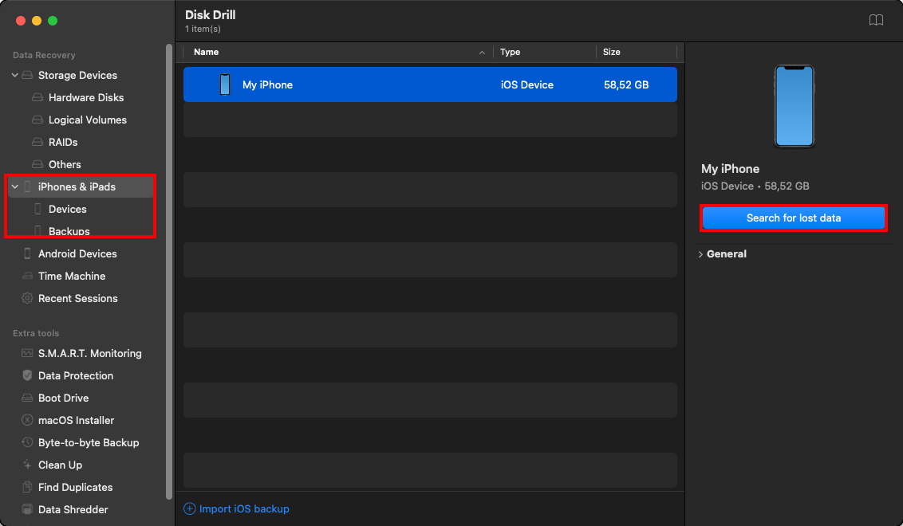Launch the macOS Installer tool
Image resolution: width=903 pixels, height=526 pixels.
coord(76,420)
